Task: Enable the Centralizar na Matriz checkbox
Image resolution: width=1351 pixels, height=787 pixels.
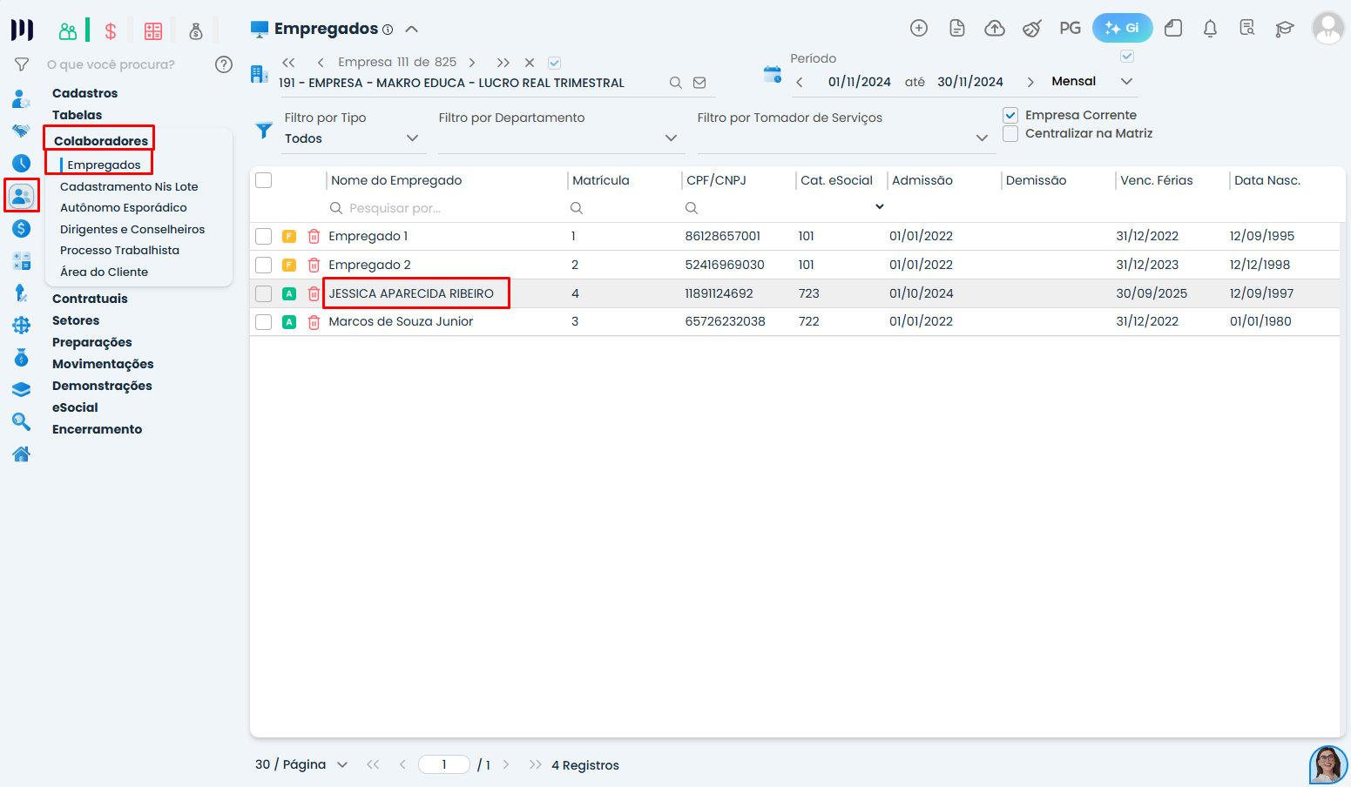Action: pyautogui.click(x=1010, y=134)
